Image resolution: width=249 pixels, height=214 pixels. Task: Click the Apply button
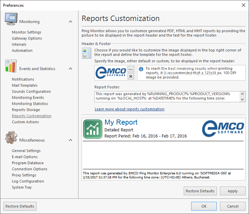(x=233, y=191)
